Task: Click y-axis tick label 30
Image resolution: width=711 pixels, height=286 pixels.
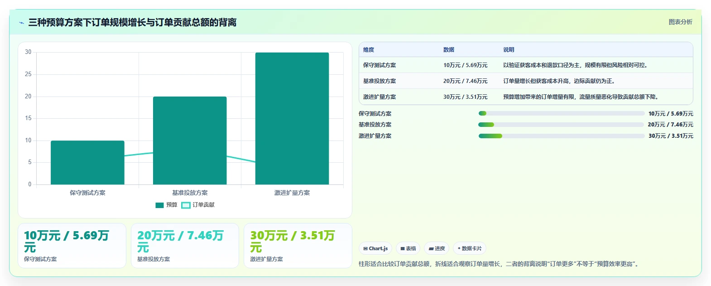Action: click(28, 52)
